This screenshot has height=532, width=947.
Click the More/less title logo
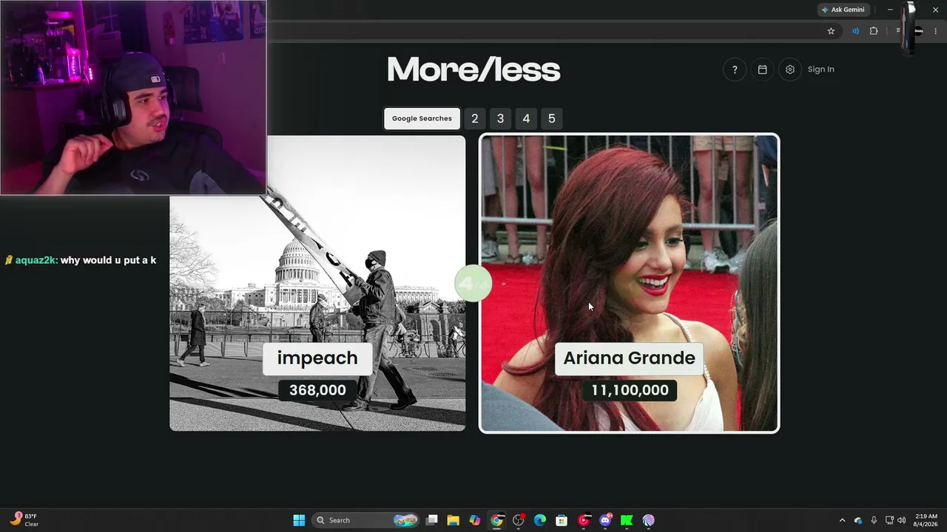[x=473, y=70]
